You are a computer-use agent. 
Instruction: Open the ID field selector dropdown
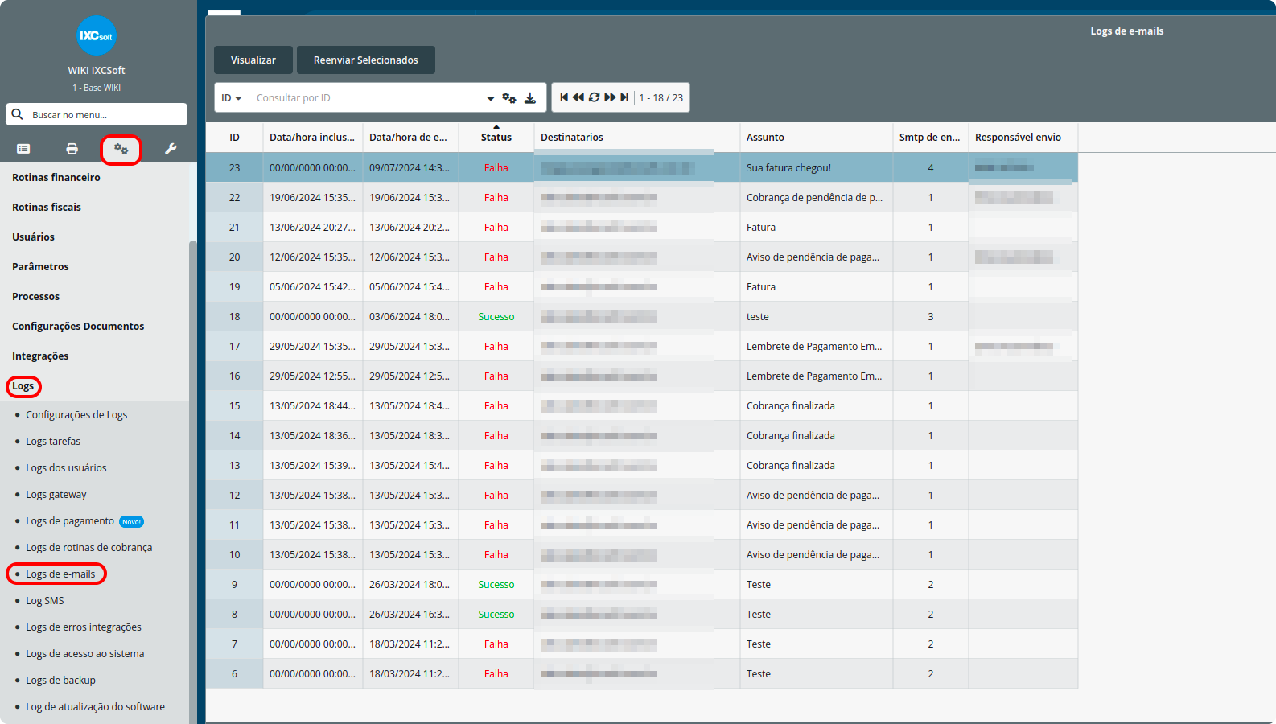click(x=232, y=98)
